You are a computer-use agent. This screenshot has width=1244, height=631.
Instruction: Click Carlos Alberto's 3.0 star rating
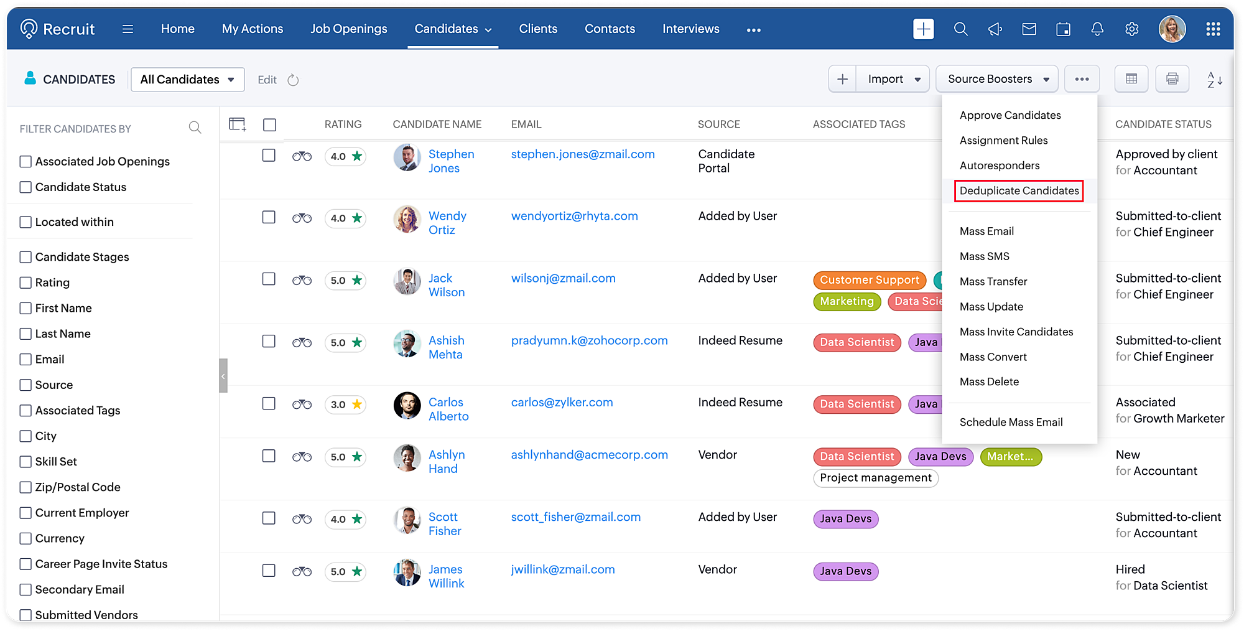345,404
